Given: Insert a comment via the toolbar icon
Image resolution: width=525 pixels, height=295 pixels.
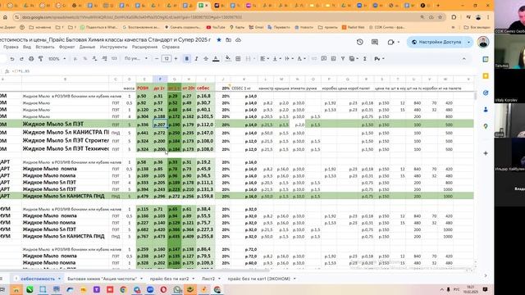Looking at the screenshot, I should click(x=324, y=59).
